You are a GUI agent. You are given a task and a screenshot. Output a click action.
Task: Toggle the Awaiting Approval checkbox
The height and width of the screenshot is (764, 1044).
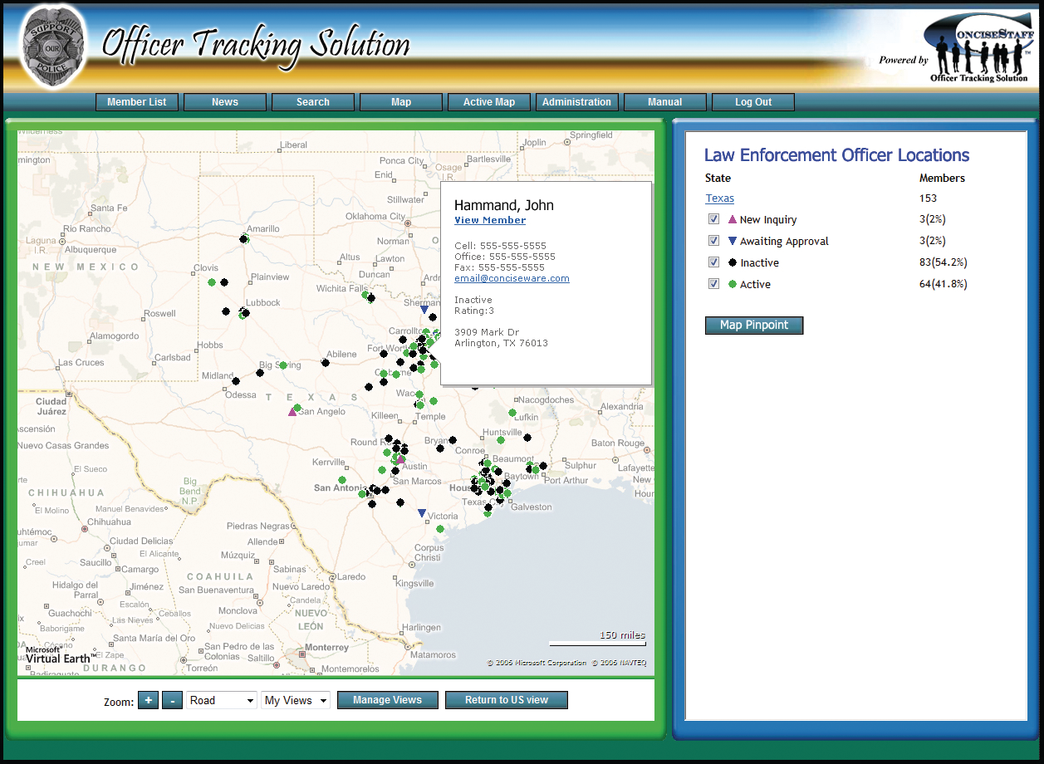click(713, 241)
